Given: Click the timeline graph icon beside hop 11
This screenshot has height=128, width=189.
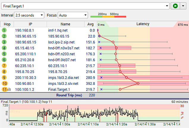Looking at the screenshot, I should 9,89.
